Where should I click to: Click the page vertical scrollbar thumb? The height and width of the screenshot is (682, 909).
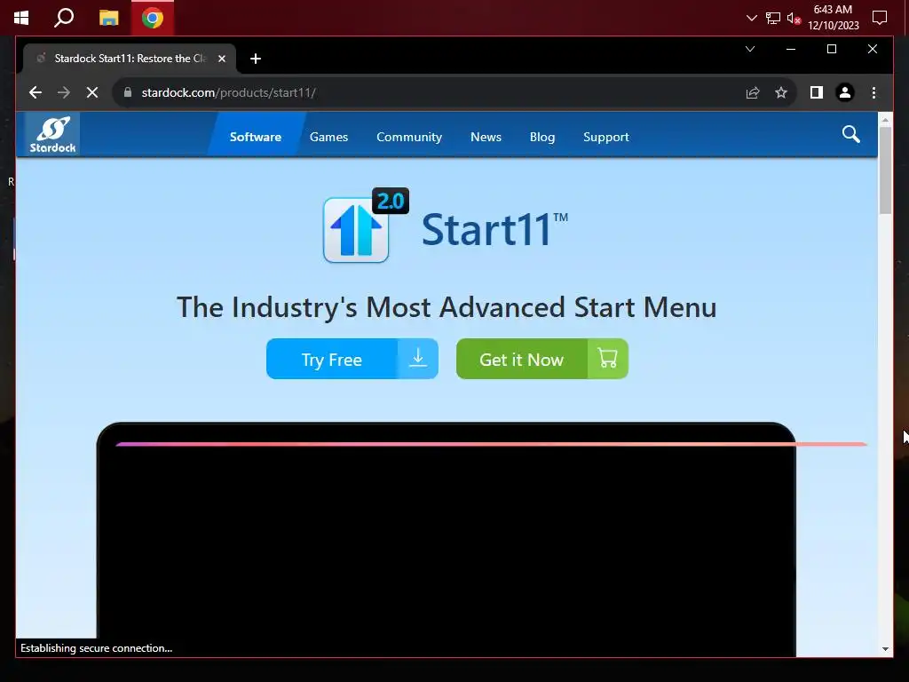point(885,170)
